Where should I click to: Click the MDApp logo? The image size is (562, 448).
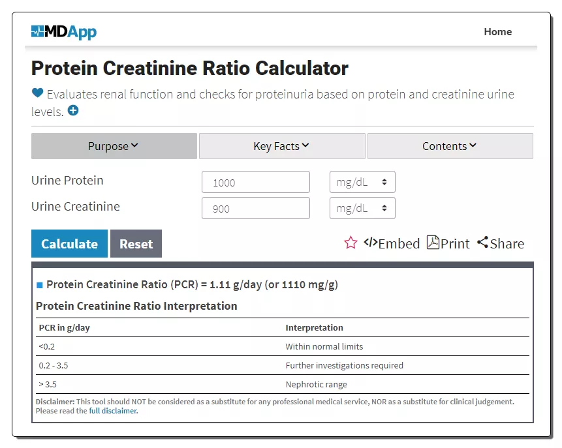(x=64, y=32)
